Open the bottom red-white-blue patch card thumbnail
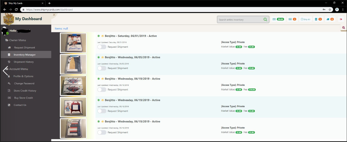Screen dimensions: 347x142 (x=73, y=128)
